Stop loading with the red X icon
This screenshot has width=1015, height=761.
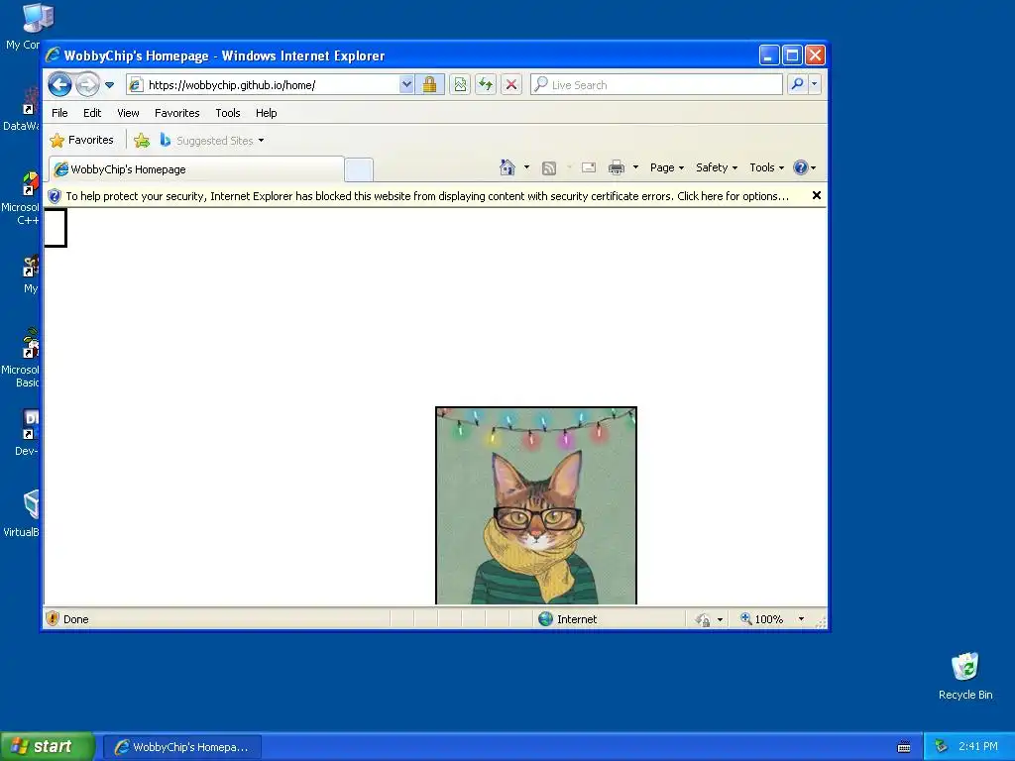pyautogui.click(x=511, y=85)
